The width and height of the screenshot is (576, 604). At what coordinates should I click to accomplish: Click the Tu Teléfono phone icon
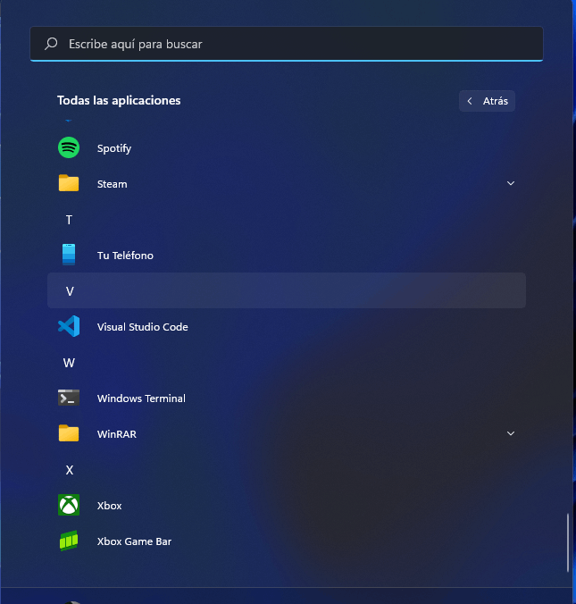coord(69,255)
